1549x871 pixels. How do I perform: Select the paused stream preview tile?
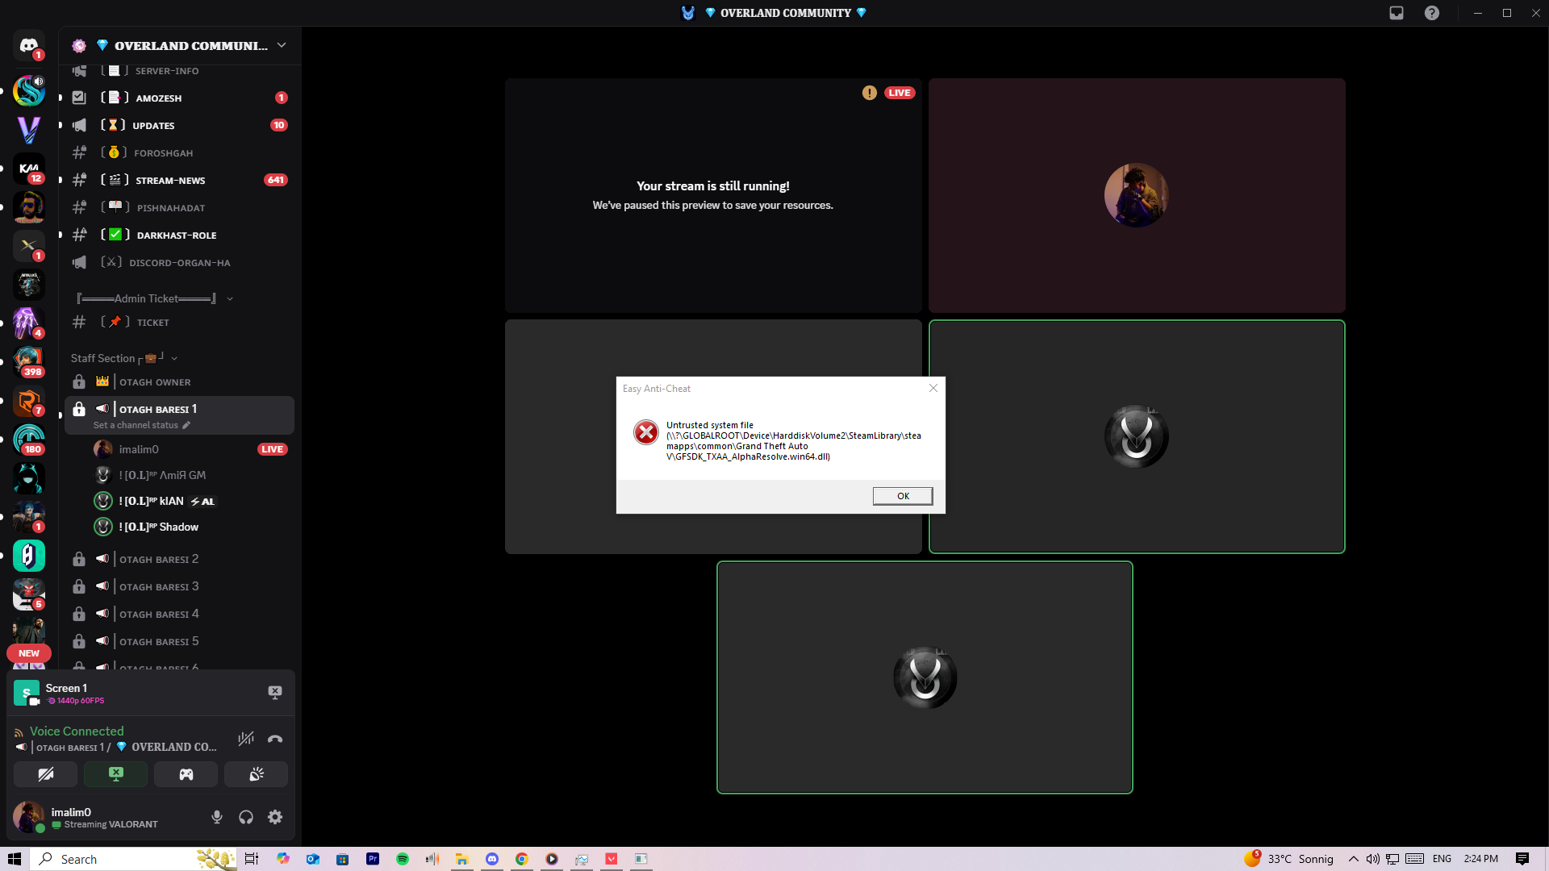713,195
